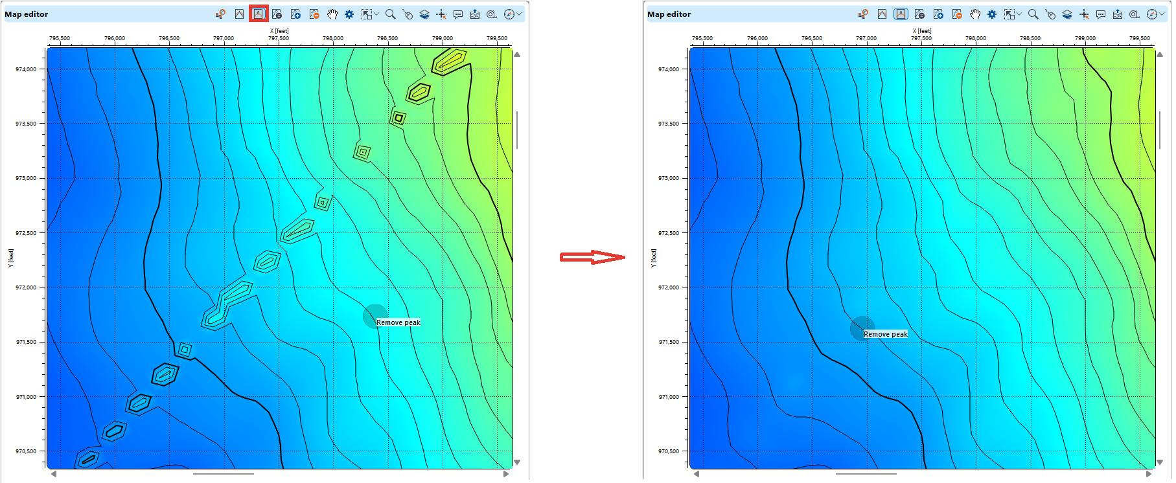Click scroll-right arrow below right map
The width and height of the screenshot is (1176, 483).
[1149, 474]
